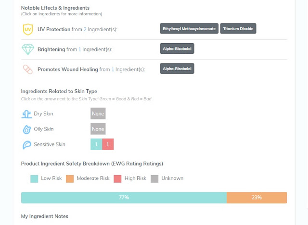The image size is (308, 225).
Task: Click the Low Risk legend swatch
Action: coord(34,179)
